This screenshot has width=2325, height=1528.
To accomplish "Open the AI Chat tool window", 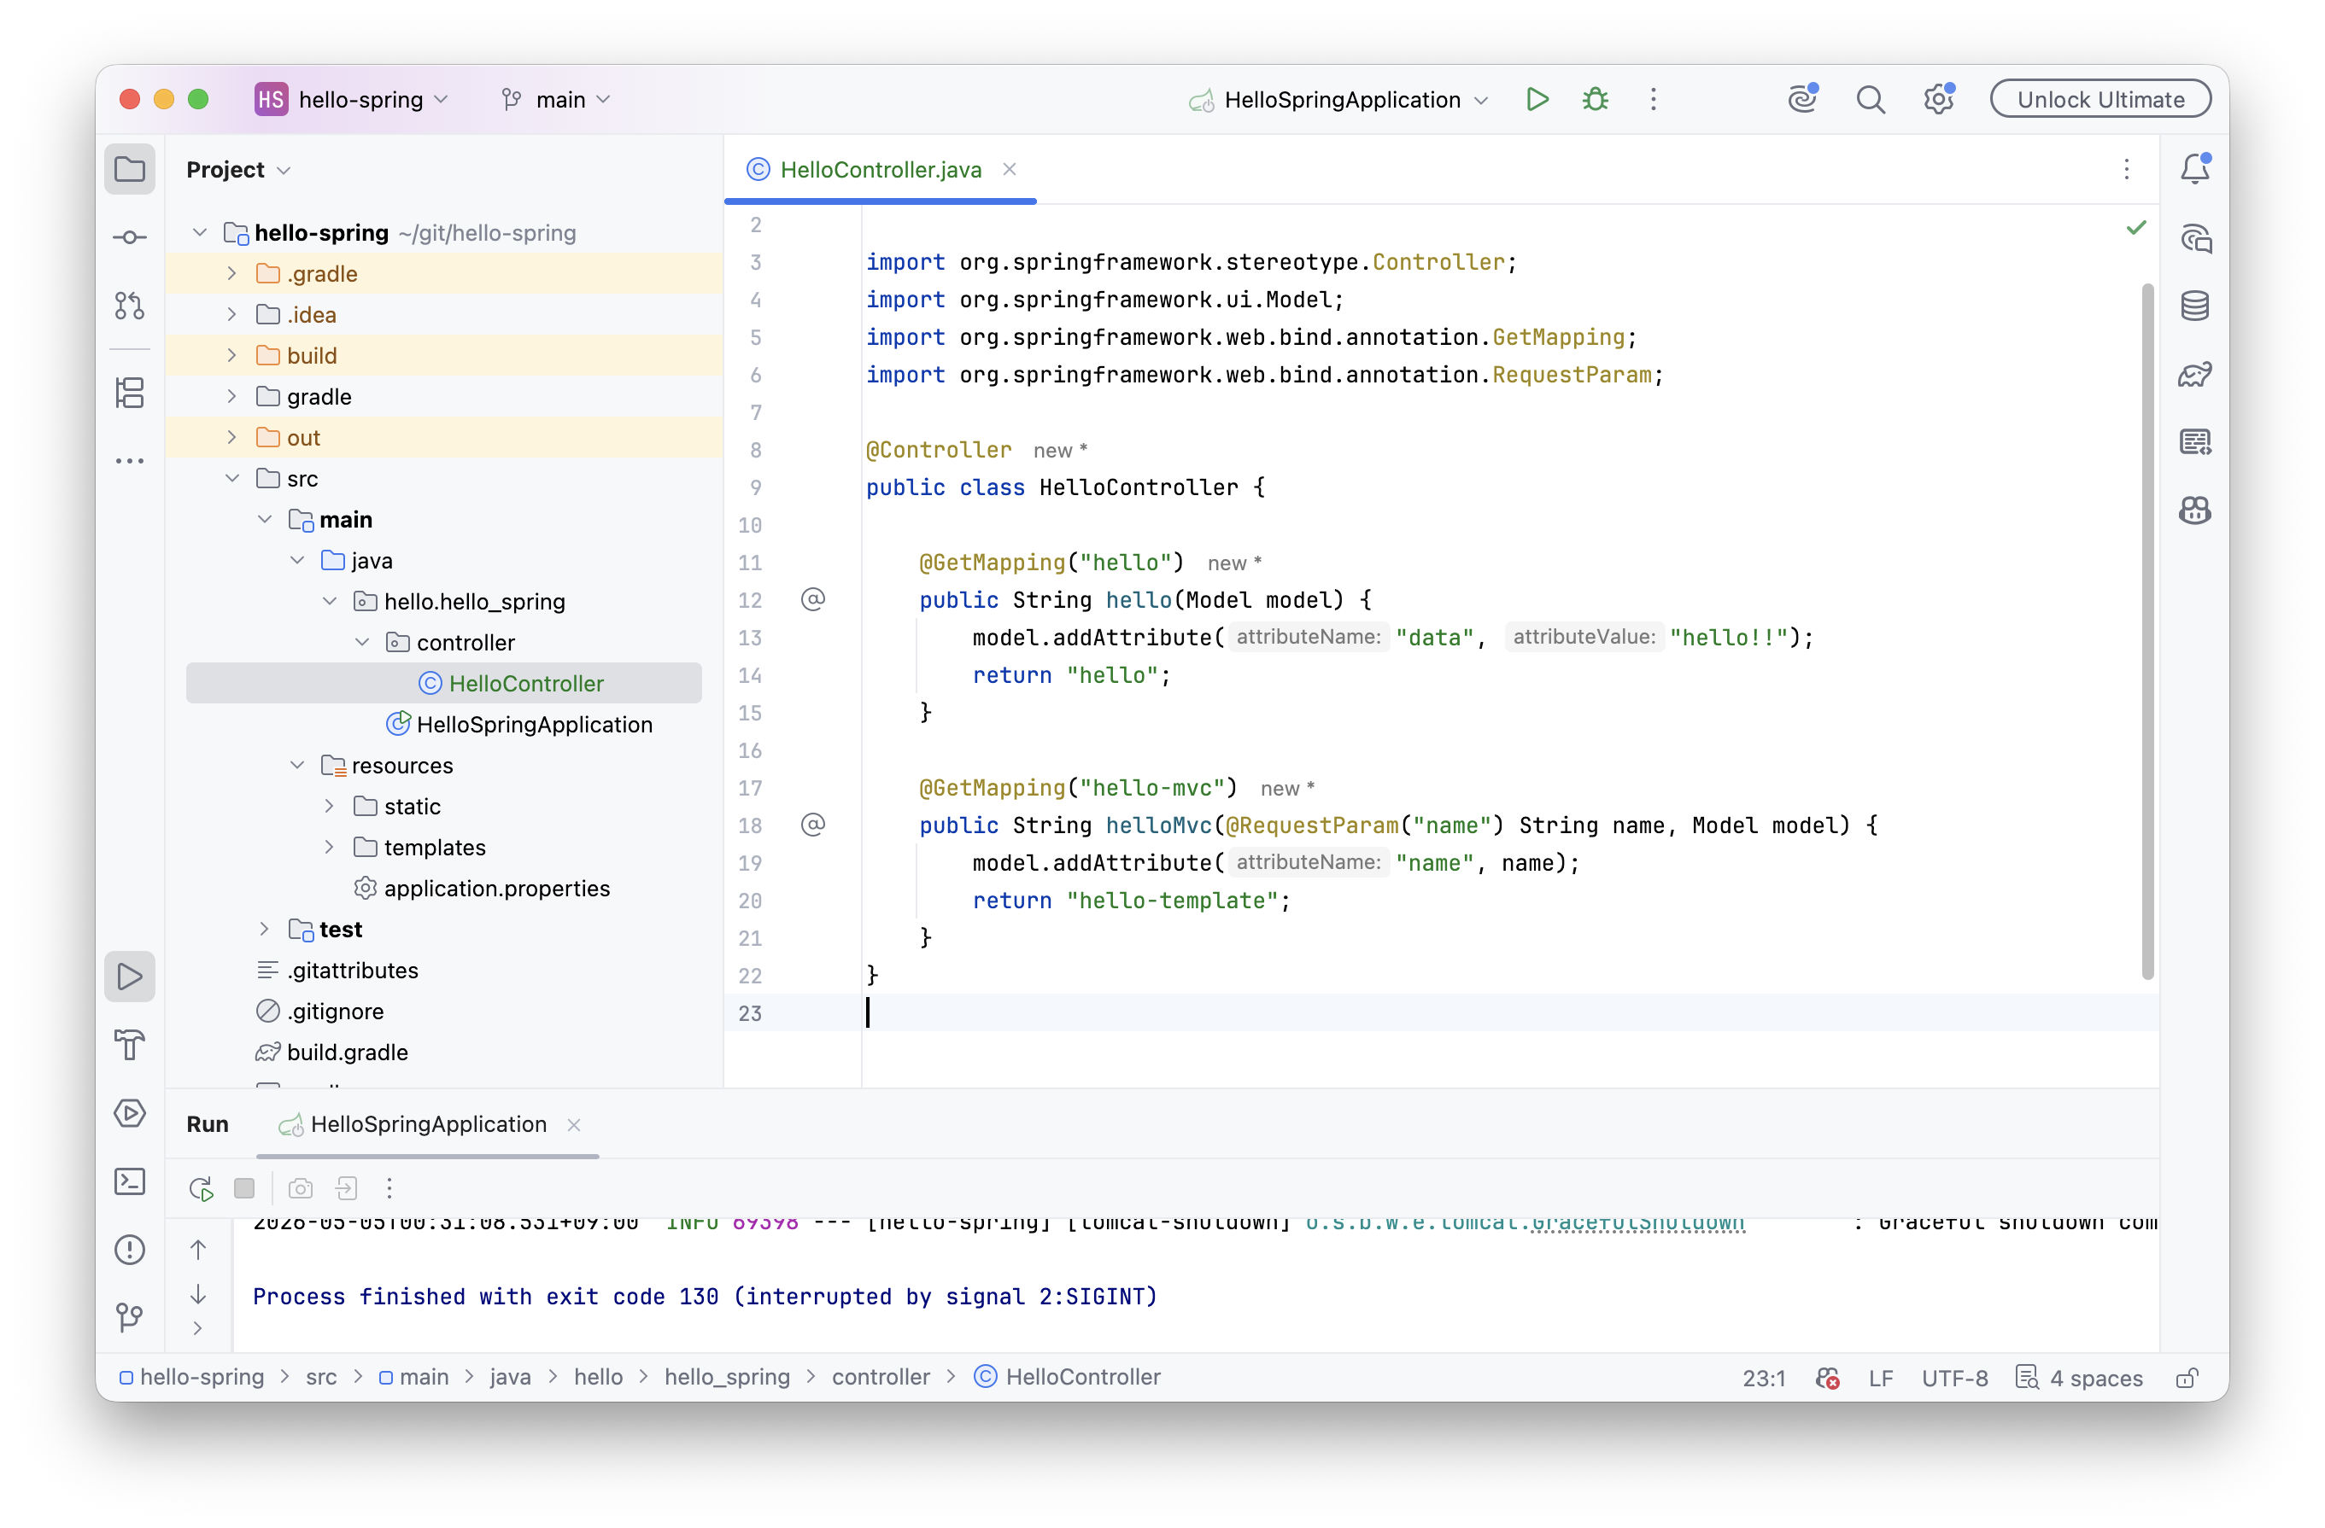I will point(2195,238).
